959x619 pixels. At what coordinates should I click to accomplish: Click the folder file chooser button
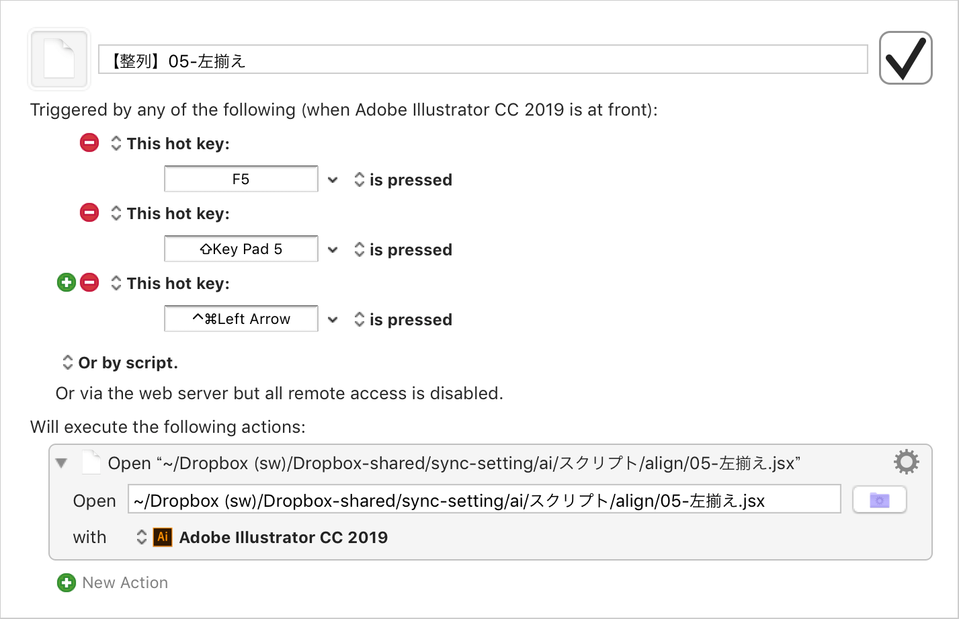point(879,500)
